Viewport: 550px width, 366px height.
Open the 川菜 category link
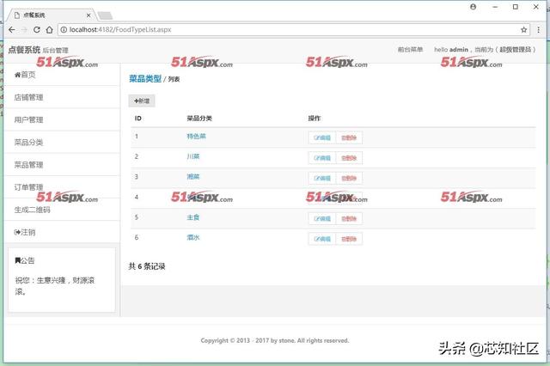pos(192,156)
